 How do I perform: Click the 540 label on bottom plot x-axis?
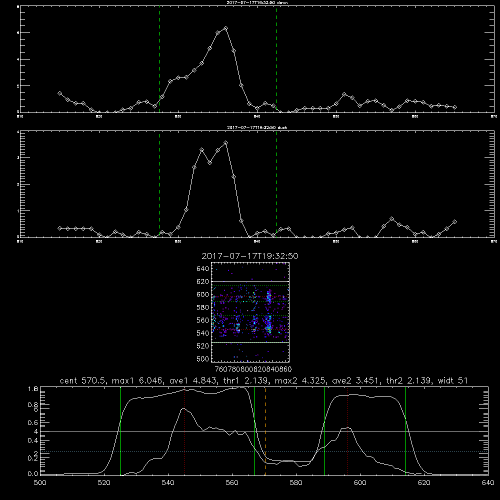[x=168, y=483]
